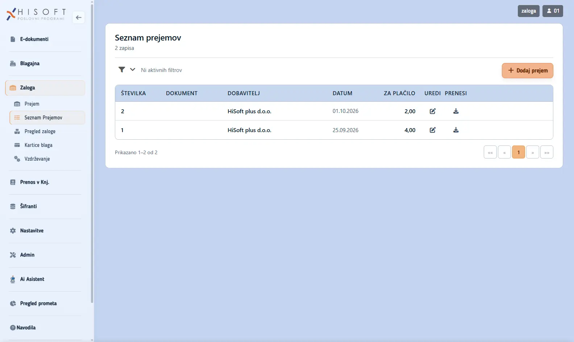Collapse the Zaloga menu group
The width and height of the screenshot is (574, 342).
45,88
